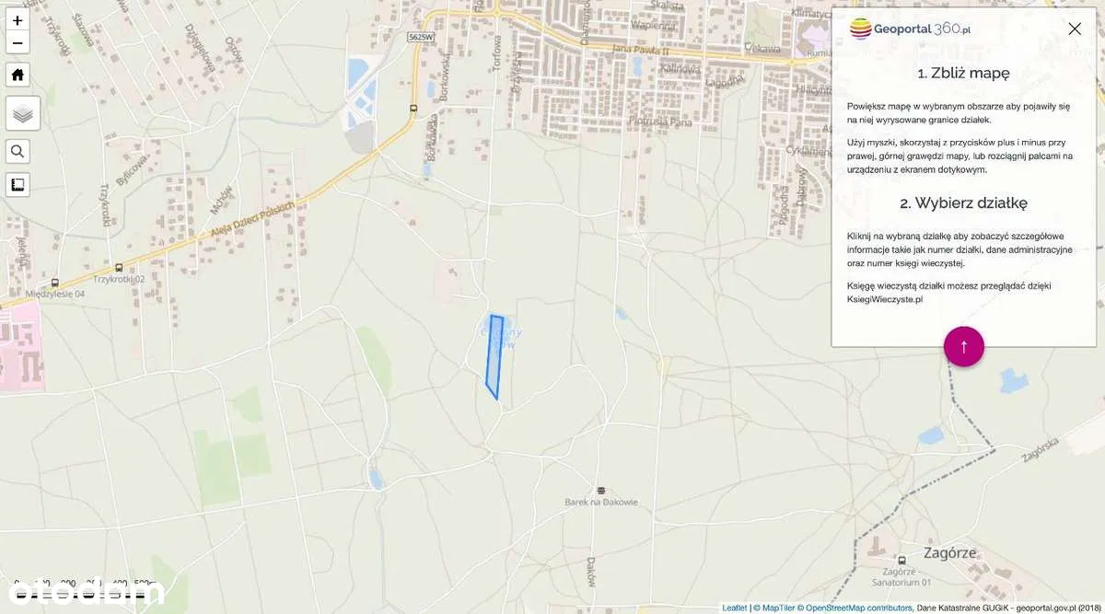The height and width of the screenshot is (614, 1105).
Task: Reset map using the home icon
Action: [x=17, y=75]
